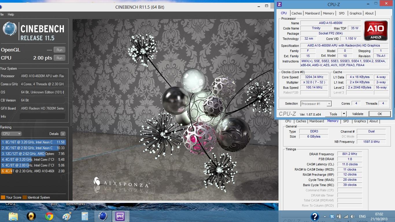Select ranking row 6, AMD A10-4600M 2.00
Image resolution: width=395 pixels, height=222 pixels.
[33, 171]
